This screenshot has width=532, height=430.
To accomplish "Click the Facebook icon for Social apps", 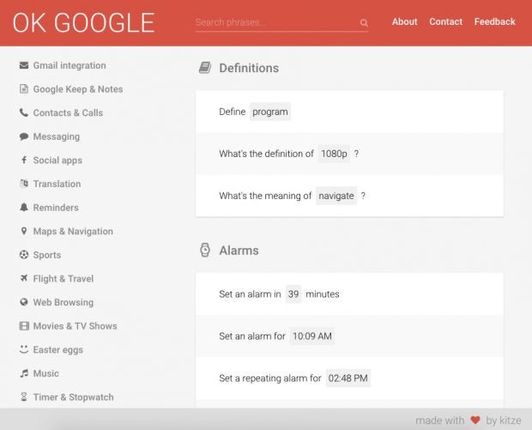I will (x=24, y=160).
